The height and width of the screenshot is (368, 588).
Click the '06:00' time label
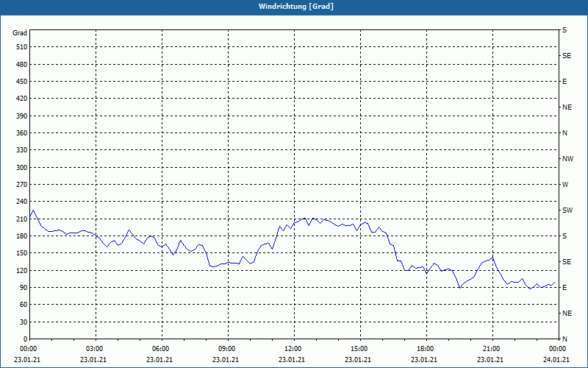click(x=162, y=349)
